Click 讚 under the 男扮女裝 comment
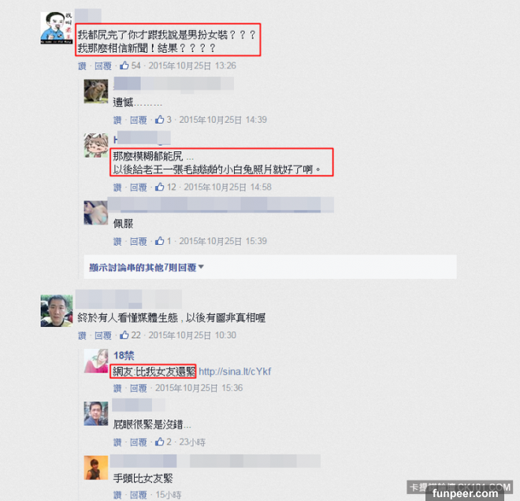520x501 pixels. (x=82, y=66)
